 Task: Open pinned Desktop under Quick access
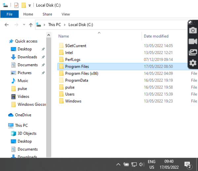click(x=25, y=49)
